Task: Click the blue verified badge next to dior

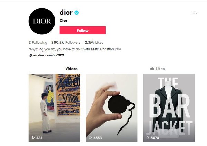Action: click(77, 13)
